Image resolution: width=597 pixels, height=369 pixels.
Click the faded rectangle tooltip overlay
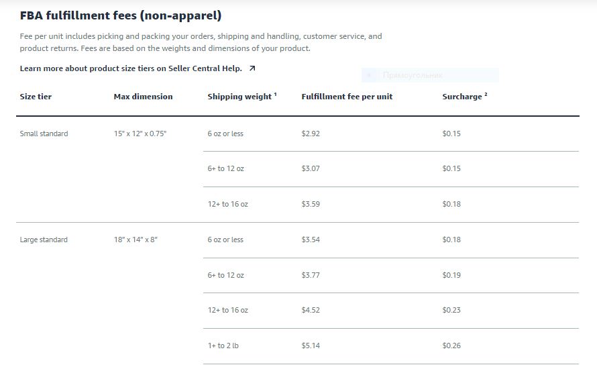click(x=430, y=75)
